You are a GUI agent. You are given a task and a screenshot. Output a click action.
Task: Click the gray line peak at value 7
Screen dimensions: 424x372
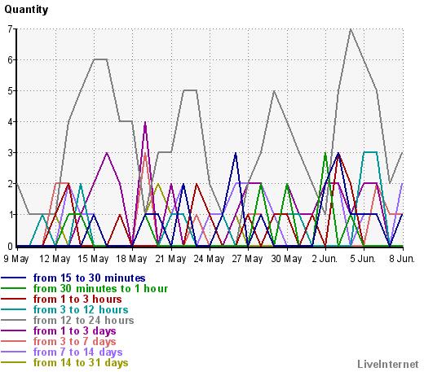pos(351,29)
